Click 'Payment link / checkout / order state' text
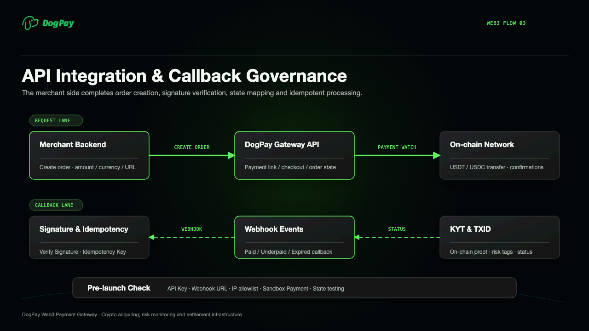 tap(290, 167)
